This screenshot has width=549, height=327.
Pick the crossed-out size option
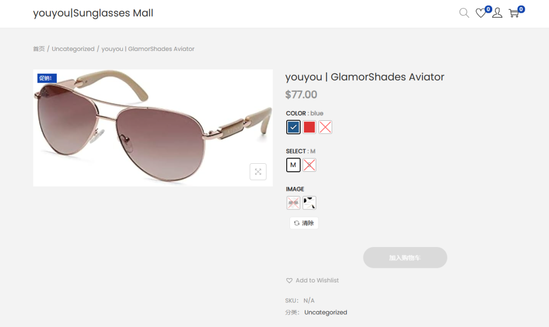[309, 165]
